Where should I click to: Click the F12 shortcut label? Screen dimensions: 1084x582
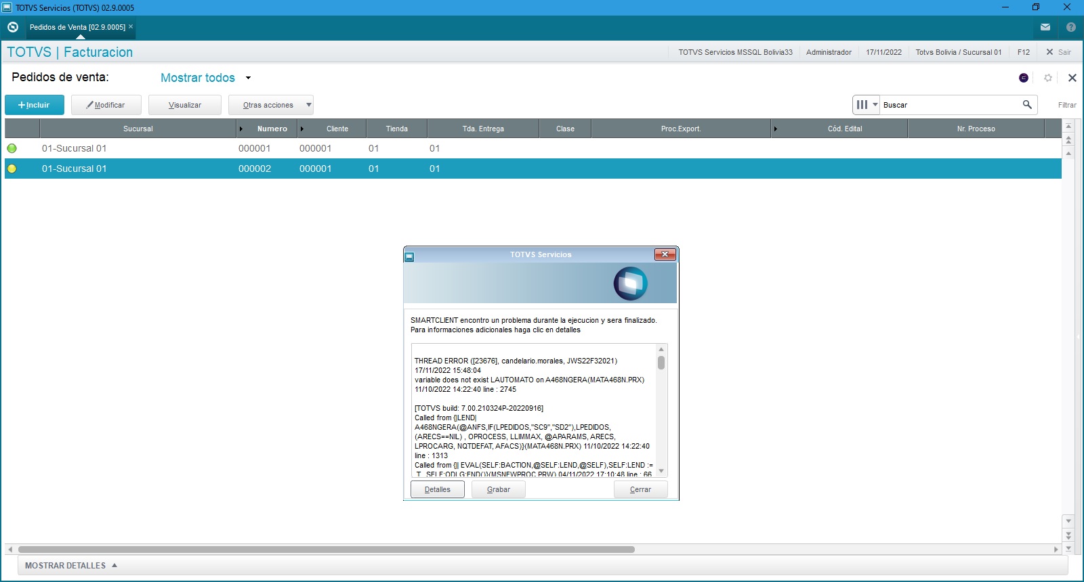pyautogui.click(x=1024, y=52)
